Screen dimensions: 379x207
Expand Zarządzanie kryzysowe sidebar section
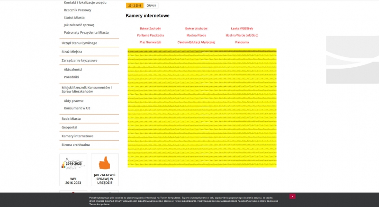(x=79, y=60)
